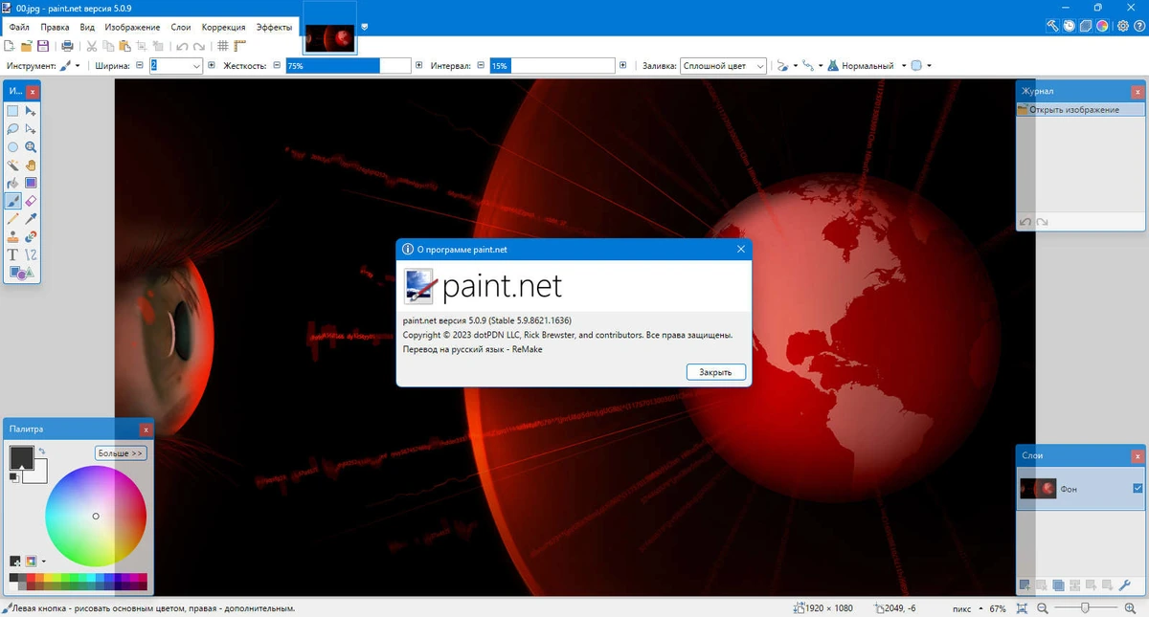The height and width of the screenshot is (617, 1149).
Task: Click the Print icon in toolbar
Action: [67, 46]
